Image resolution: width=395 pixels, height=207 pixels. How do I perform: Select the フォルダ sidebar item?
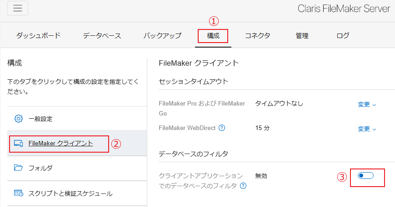[40, 168]
